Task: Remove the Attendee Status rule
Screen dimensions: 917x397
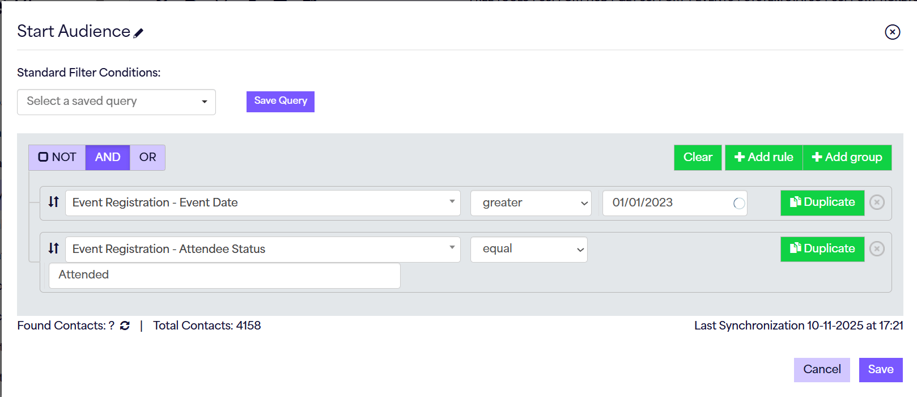Action: point(877,249)
